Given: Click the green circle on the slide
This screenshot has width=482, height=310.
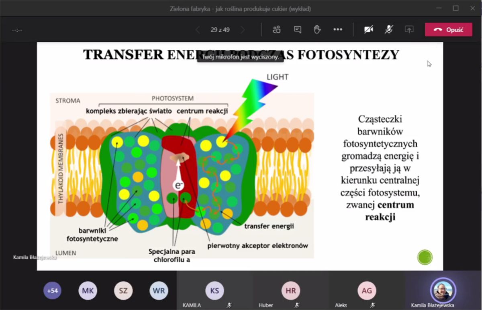Looking at the screenshot, I should tap(425, 257).
